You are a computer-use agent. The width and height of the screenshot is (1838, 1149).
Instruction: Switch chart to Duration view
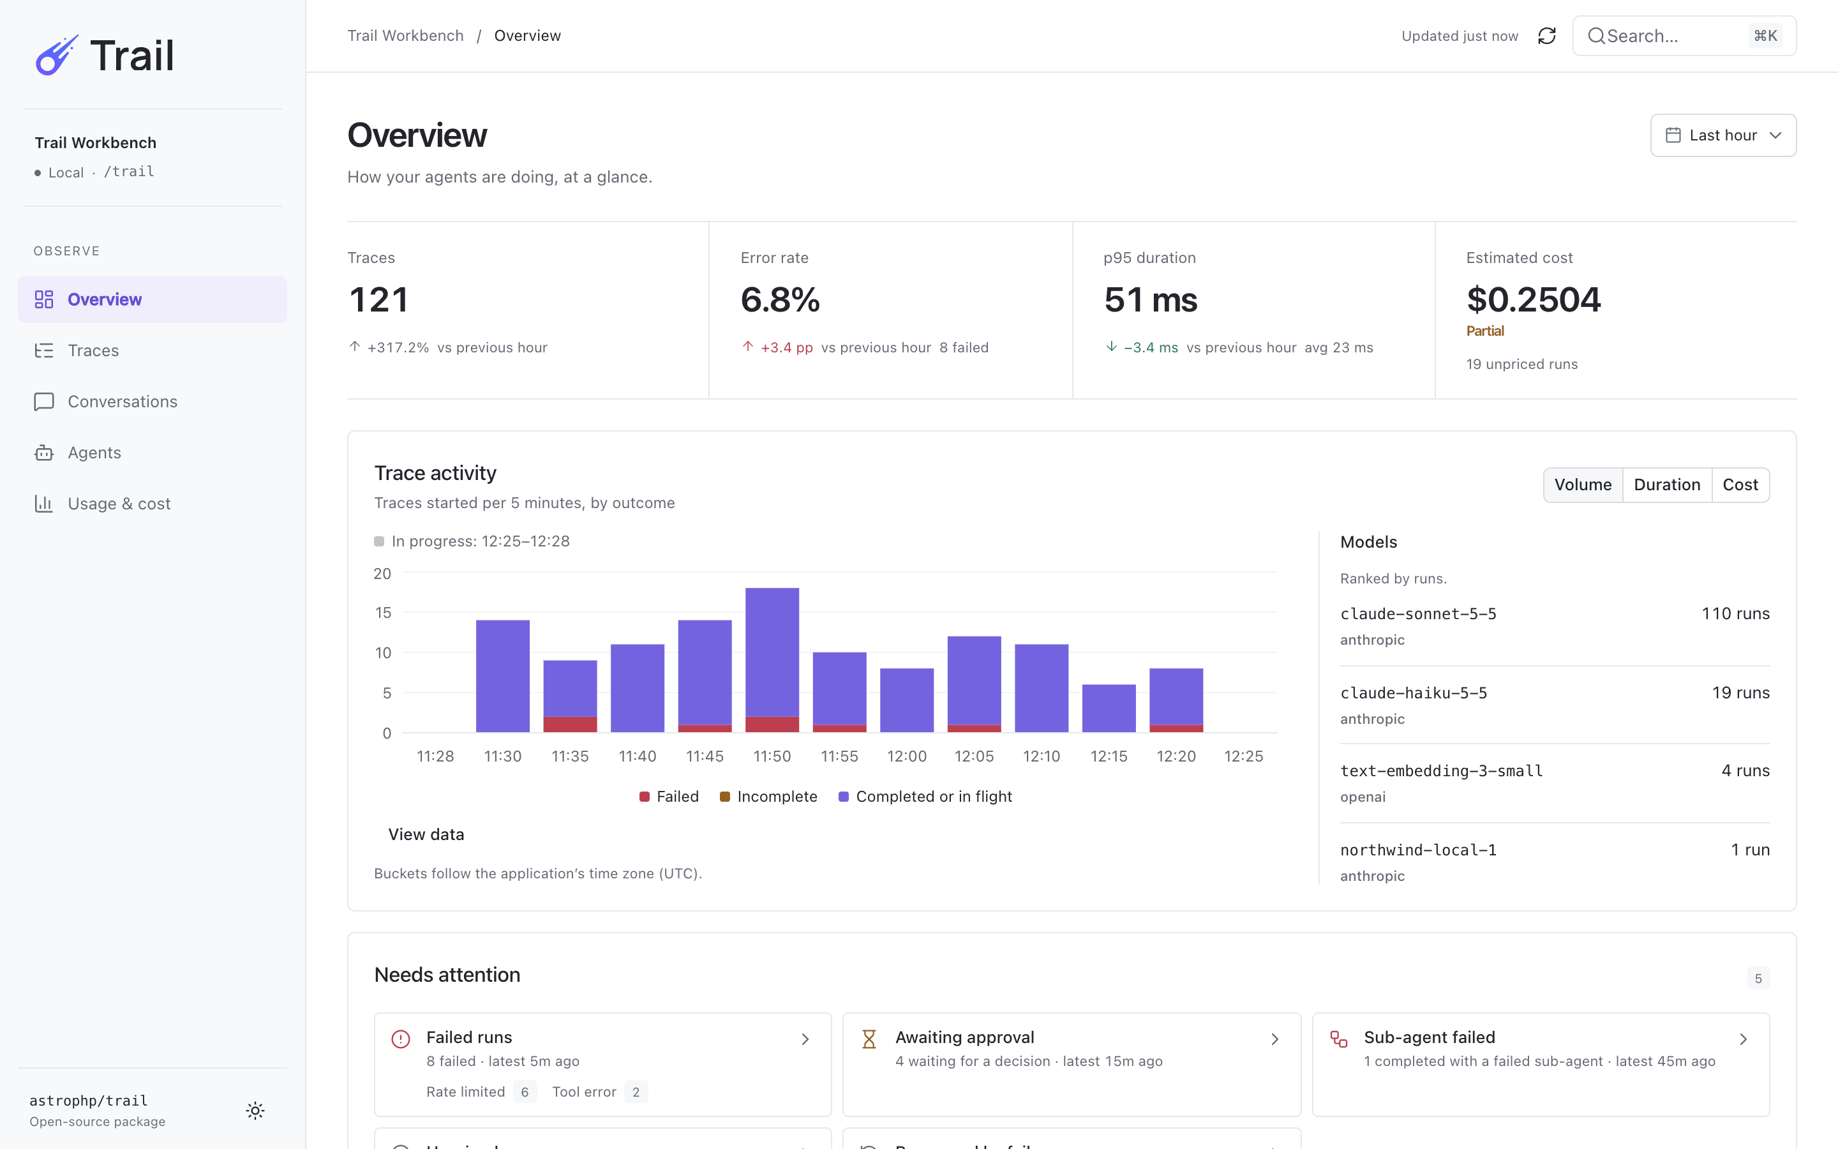(1666, 485)
